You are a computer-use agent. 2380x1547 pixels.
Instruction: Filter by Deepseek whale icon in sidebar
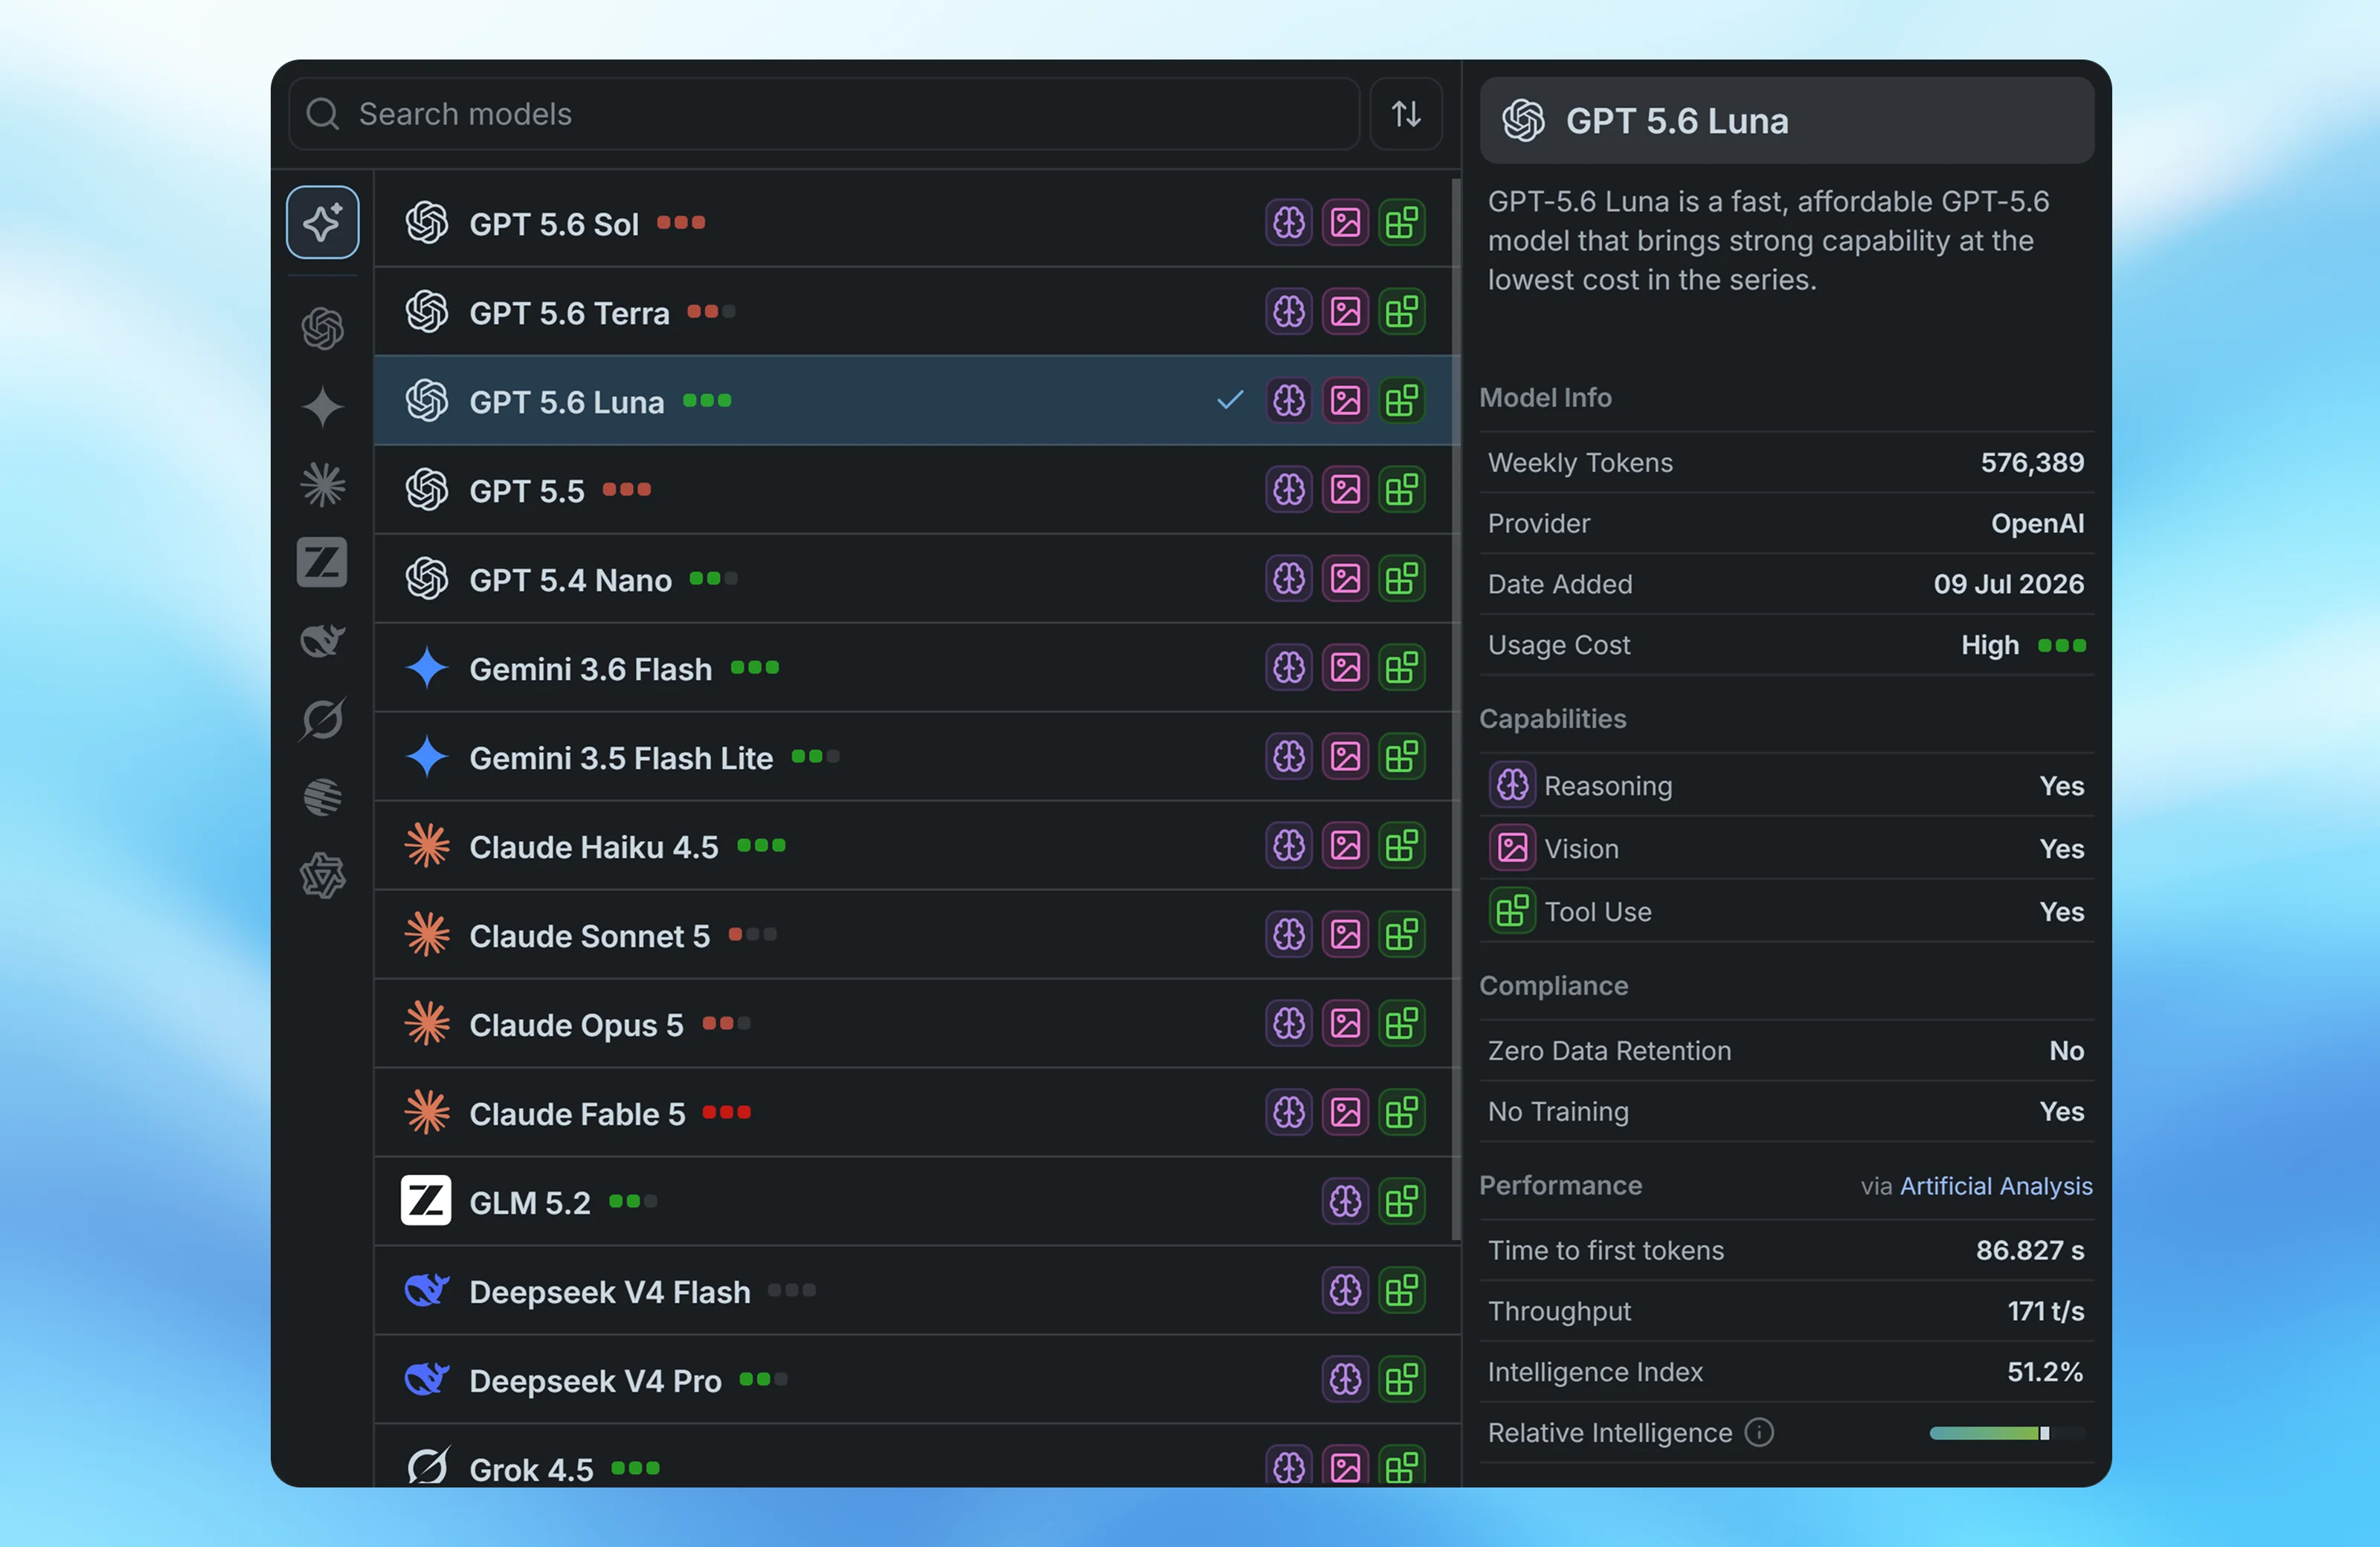(x=322, y=640)
